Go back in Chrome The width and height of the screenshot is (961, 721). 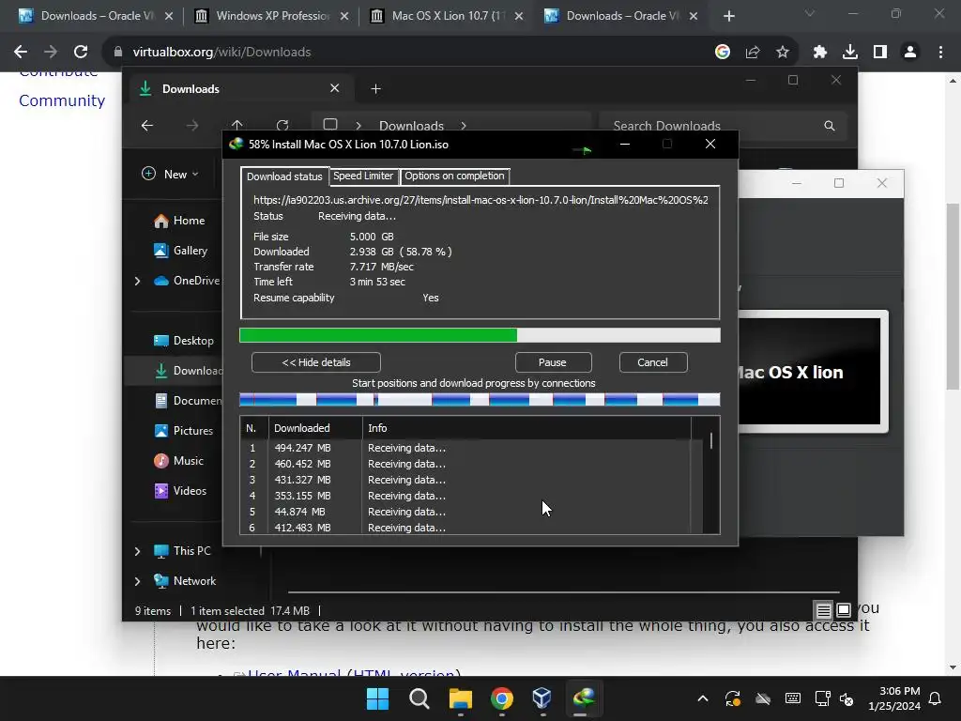21,53
